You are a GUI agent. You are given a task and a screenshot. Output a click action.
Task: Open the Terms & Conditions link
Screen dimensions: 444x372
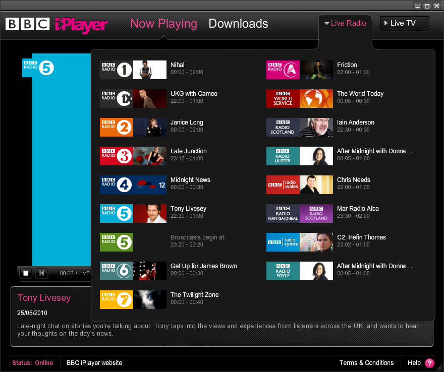click(366, 363)
